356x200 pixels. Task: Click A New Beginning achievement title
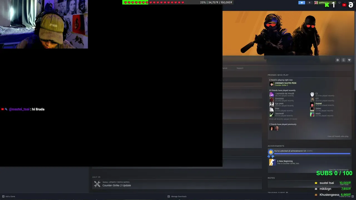285,161
